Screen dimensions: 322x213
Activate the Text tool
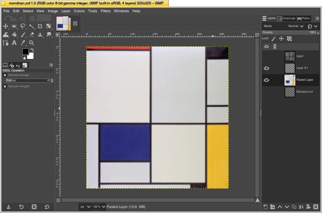(14, 43)
